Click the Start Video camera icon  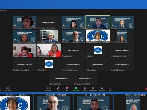pos(8,88)
